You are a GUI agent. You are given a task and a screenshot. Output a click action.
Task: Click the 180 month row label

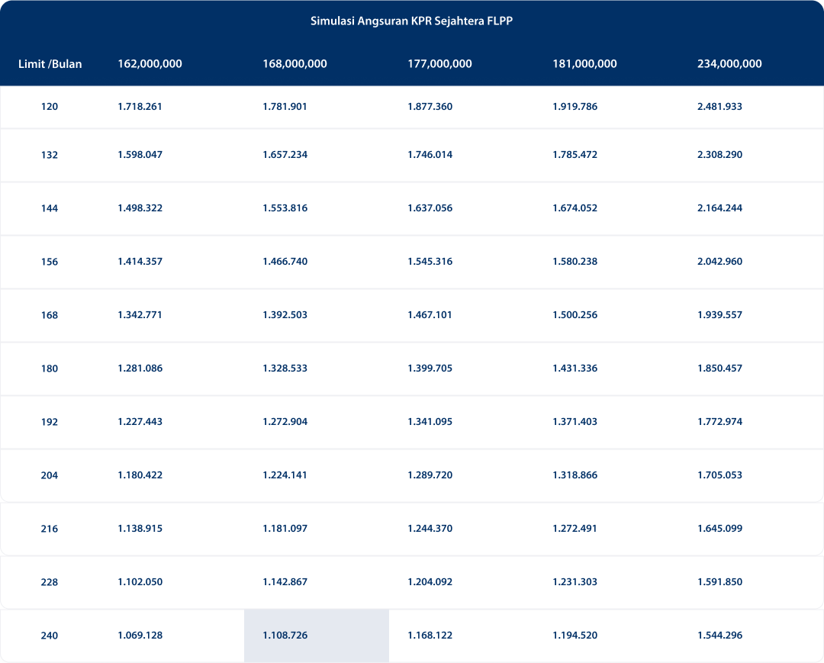(x=50, y=369)
